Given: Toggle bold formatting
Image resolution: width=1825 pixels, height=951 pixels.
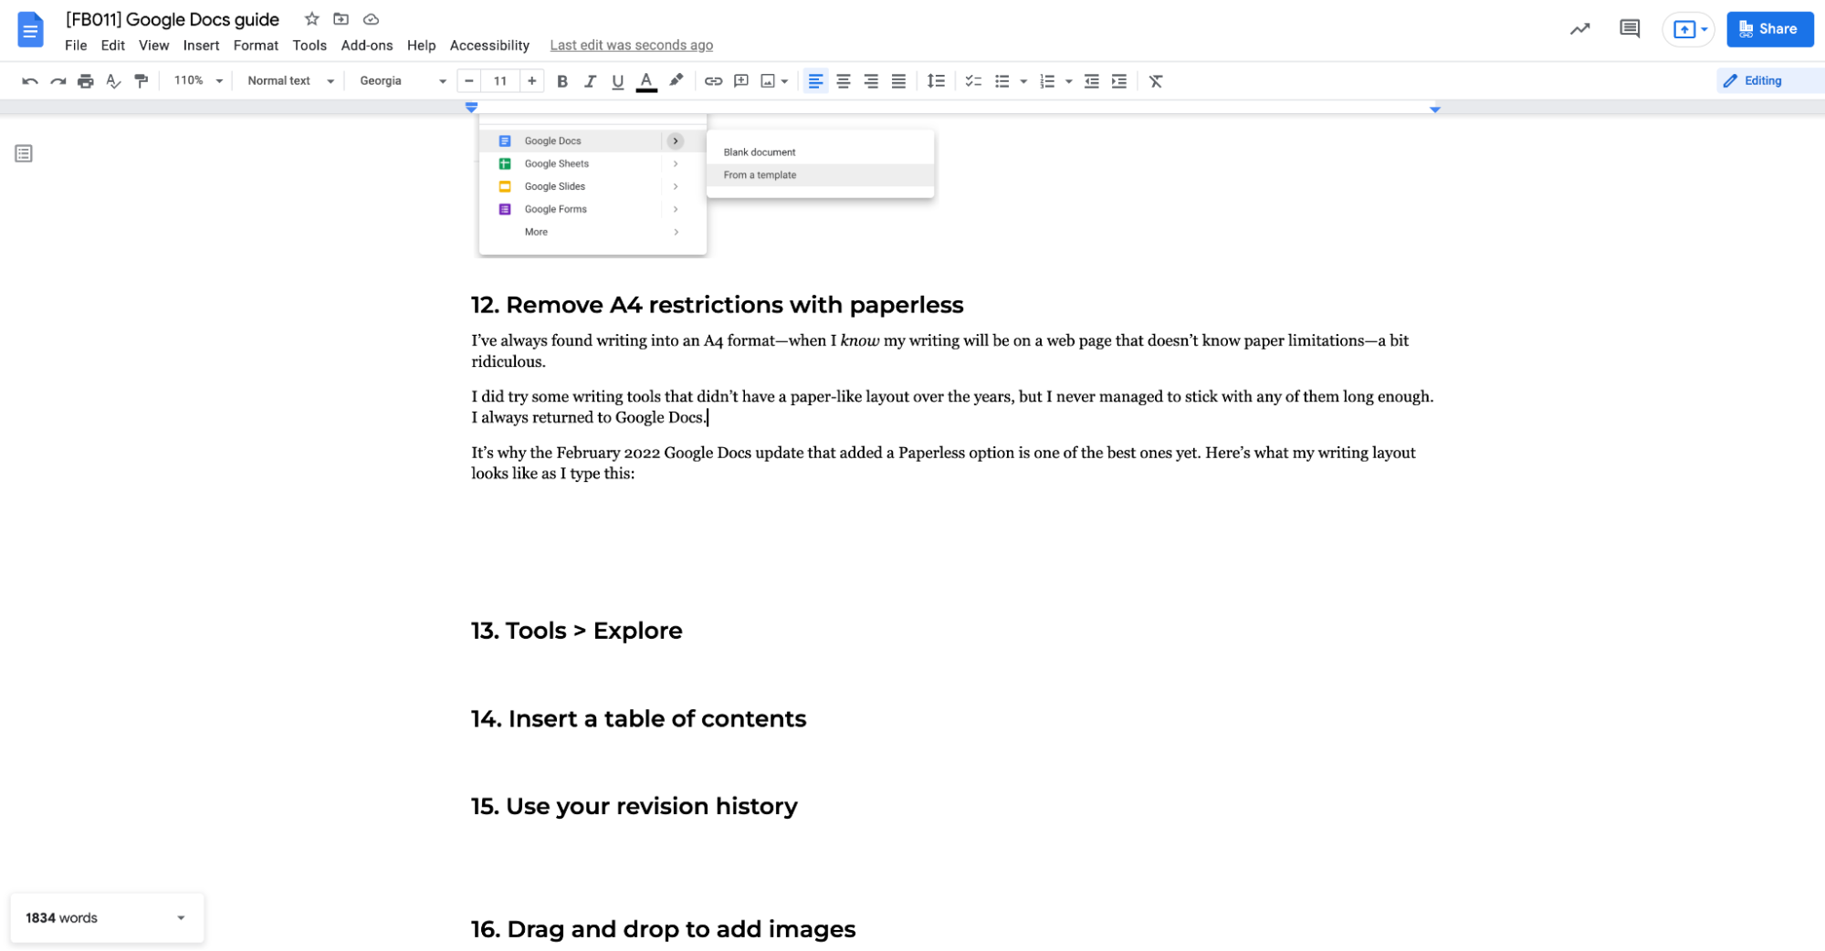Looking at the screenshot, I should pyautogui.click(x=561, y=80).
